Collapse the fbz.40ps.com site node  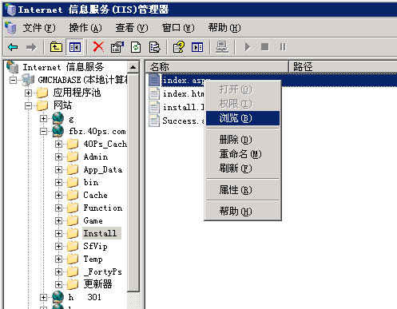click(x=43, y=131)
